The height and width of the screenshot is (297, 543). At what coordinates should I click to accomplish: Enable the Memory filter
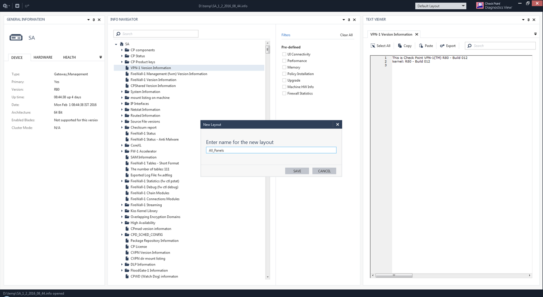(284, 67)
